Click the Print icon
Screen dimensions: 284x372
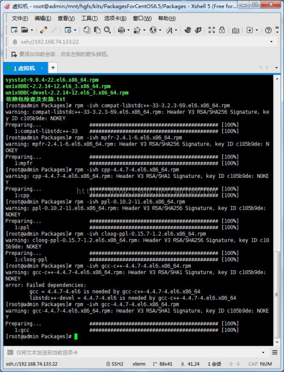(121, 30)
